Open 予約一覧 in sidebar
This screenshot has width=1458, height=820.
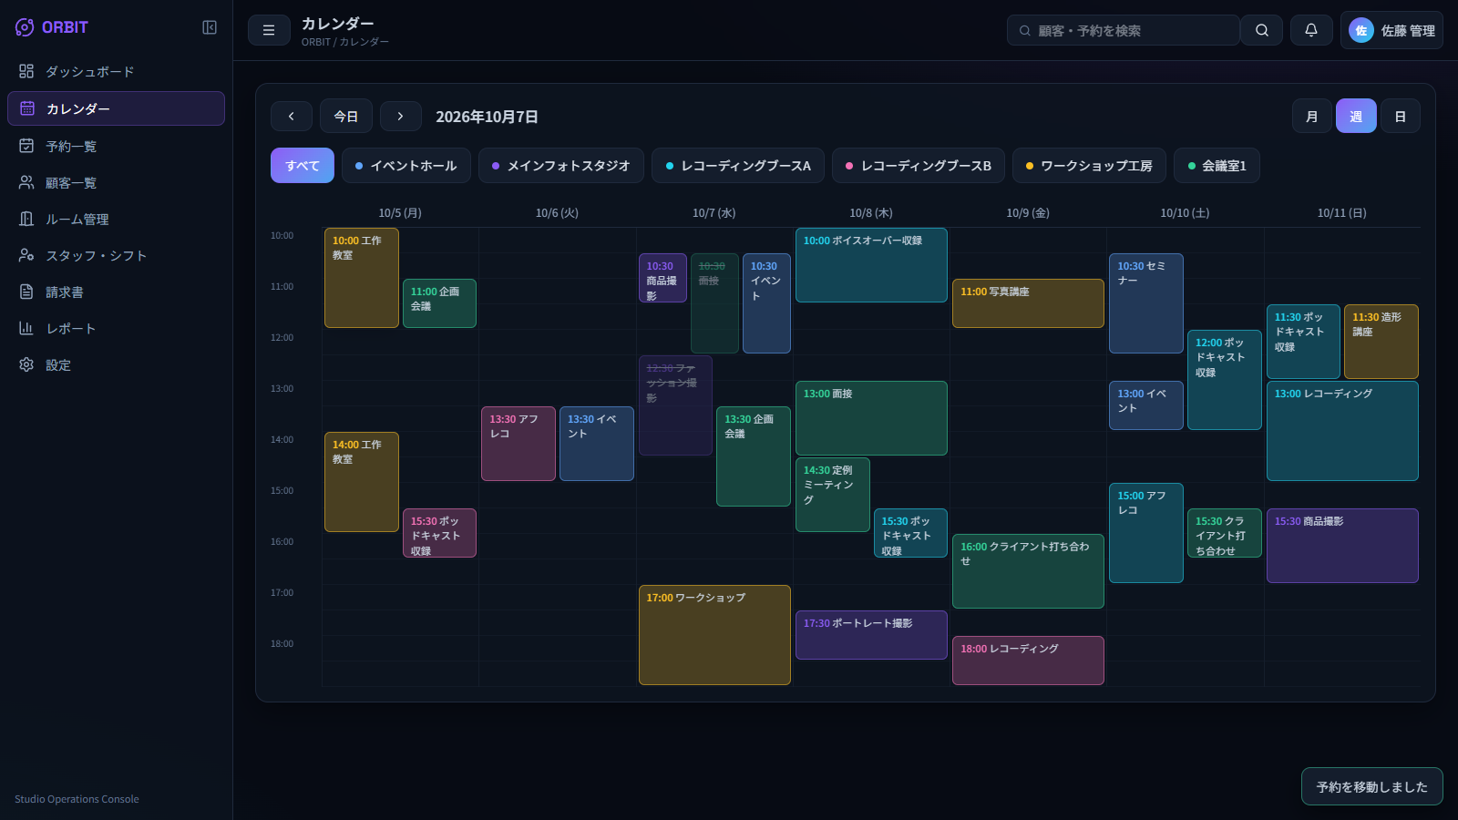point(116,146)
